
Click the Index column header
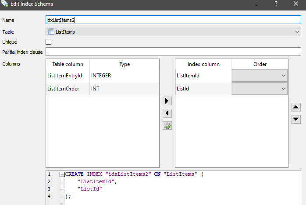click(203, 64)
